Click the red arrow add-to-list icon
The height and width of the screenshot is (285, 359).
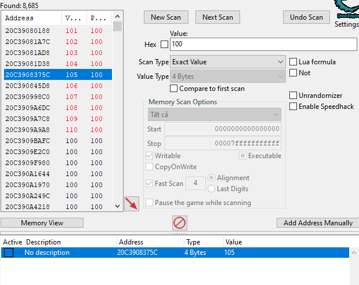point(132,204)
